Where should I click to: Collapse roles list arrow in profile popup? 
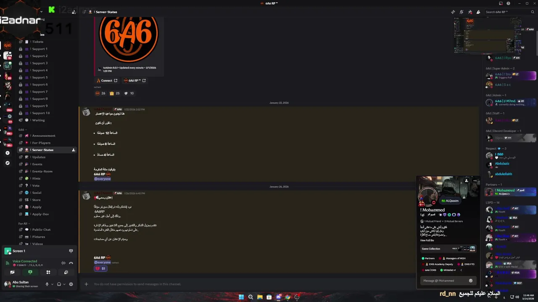point(461,270)
